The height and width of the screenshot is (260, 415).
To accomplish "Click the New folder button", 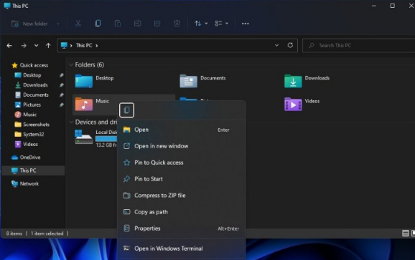I will point(29,24).
